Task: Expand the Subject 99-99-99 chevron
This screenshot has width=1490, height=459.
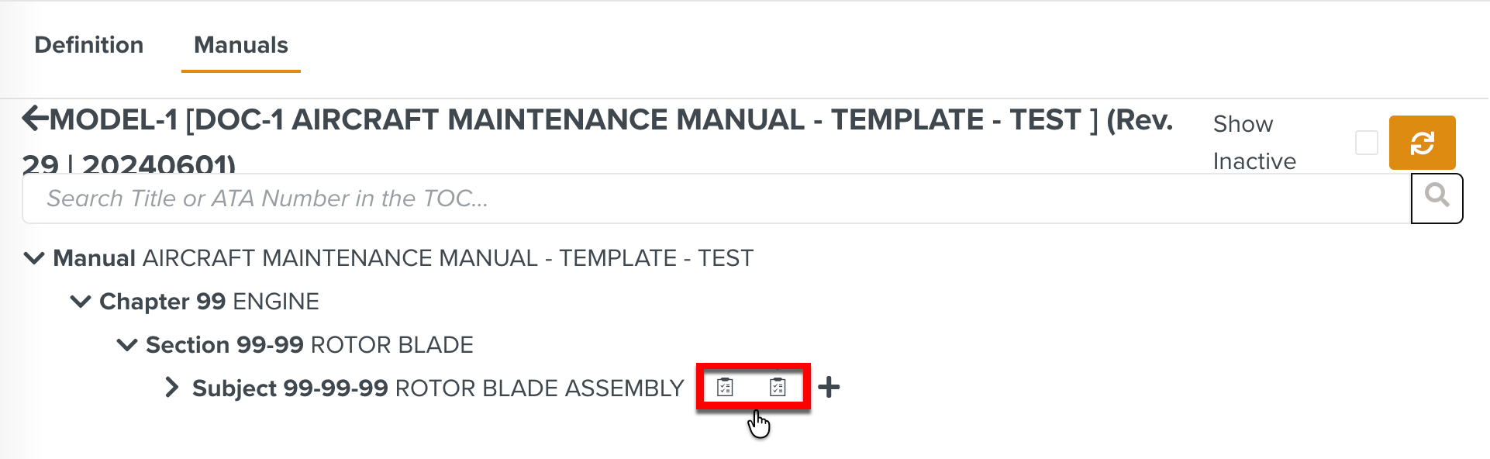Action: 172,388
